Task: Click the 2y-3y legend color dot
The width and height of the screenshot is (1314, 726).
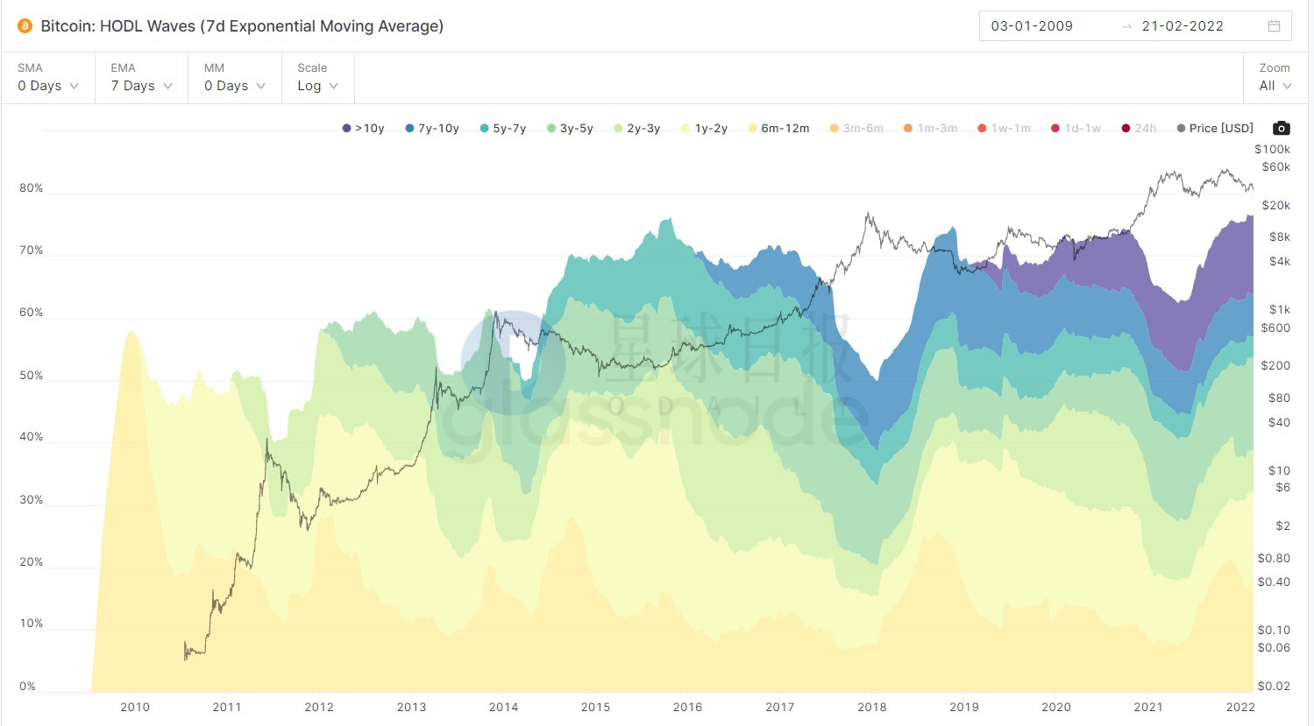Action: coord(618,129)
